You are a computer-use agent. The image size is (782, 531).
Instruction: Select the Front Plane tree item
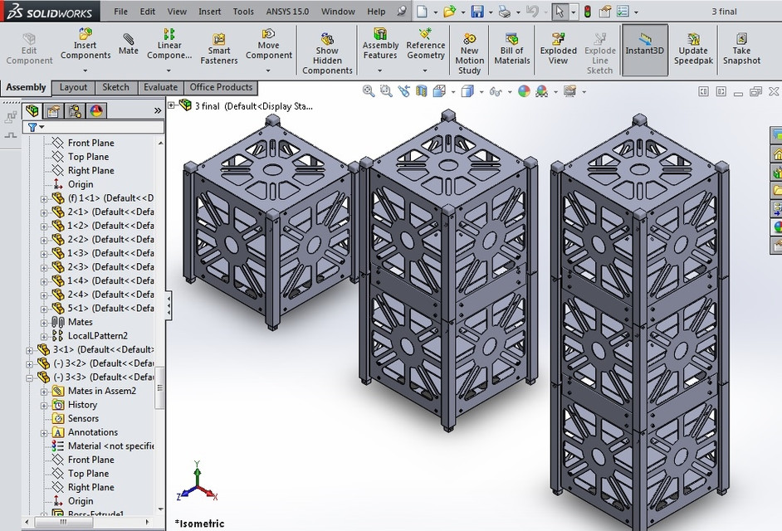pyautogui.click(x=90, y=143)
